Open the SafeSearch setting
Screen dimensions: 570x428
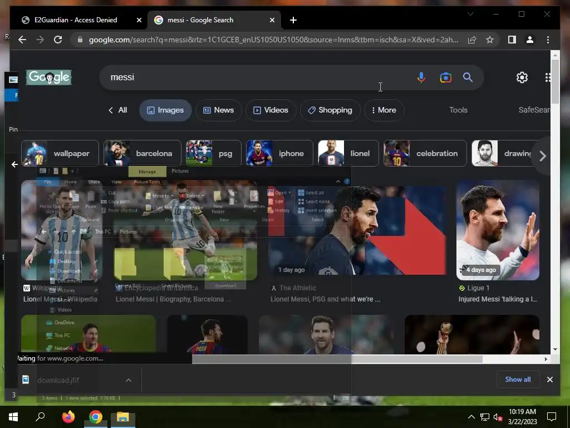coord(534,110)
